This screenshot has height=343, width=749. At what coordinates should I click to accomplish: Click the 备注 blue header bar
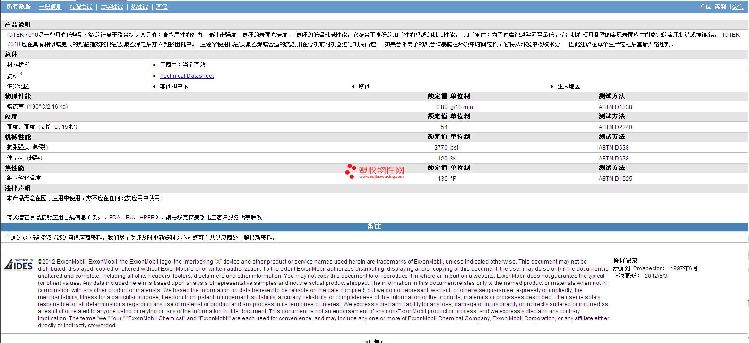374,227
